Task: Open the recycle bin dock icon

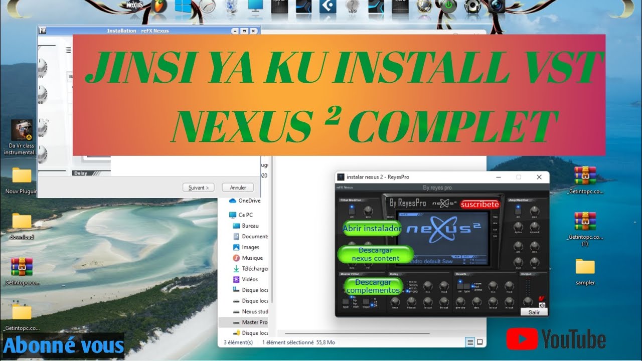Action: coord(231,7)
